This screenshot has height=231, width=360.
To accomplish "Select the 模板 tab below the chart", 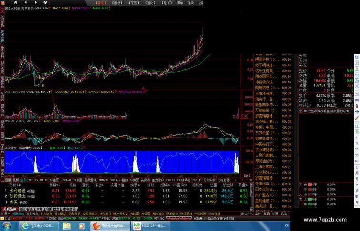I will [16, 180].
